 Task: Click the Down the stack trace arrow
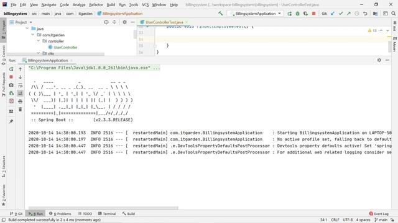(21, 77)
